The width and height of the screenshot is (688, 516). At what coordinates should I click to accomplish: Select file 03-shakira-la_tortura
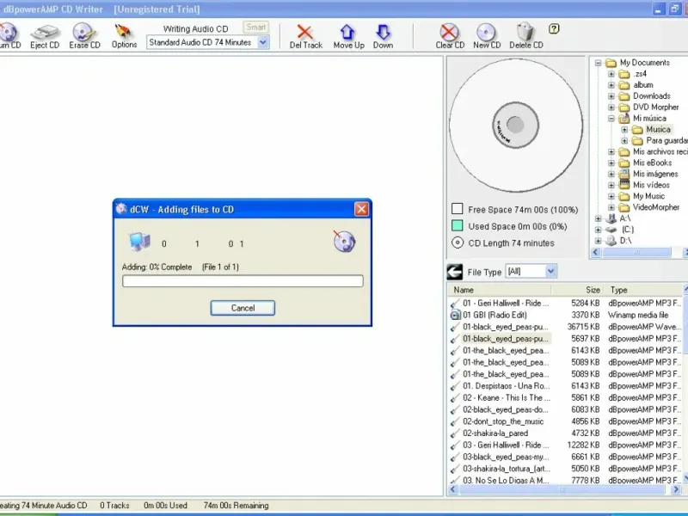[x=507, y=469]
